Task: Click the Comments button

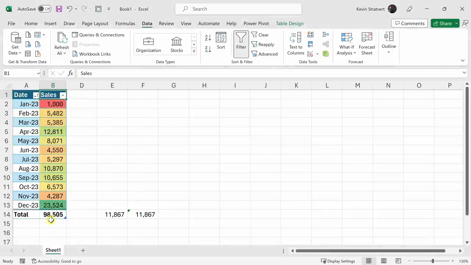Action: [x=410, y=23]
